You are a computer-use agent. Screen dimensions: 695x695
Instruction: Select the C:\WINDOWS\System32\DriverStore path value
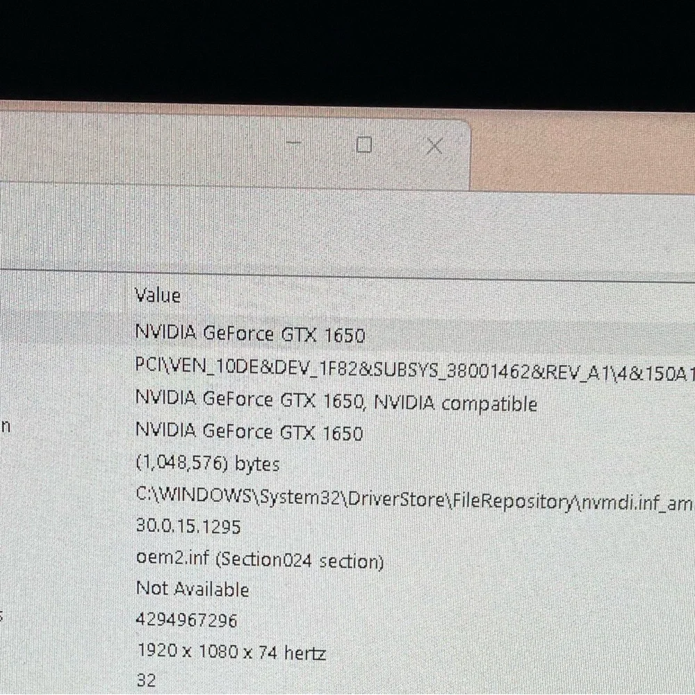click(x=414, y=498)
